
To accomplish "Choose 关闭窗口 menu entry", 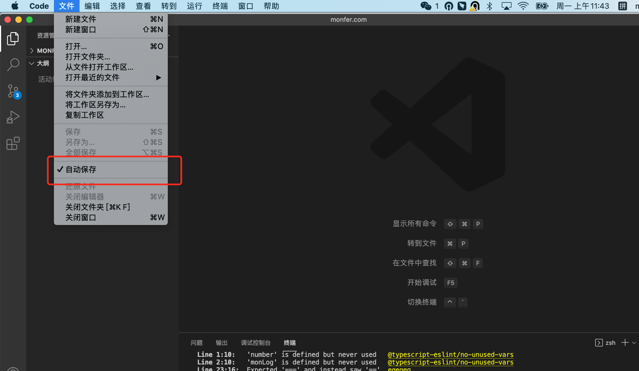I will pyautogui.click(x=111, y=217).
